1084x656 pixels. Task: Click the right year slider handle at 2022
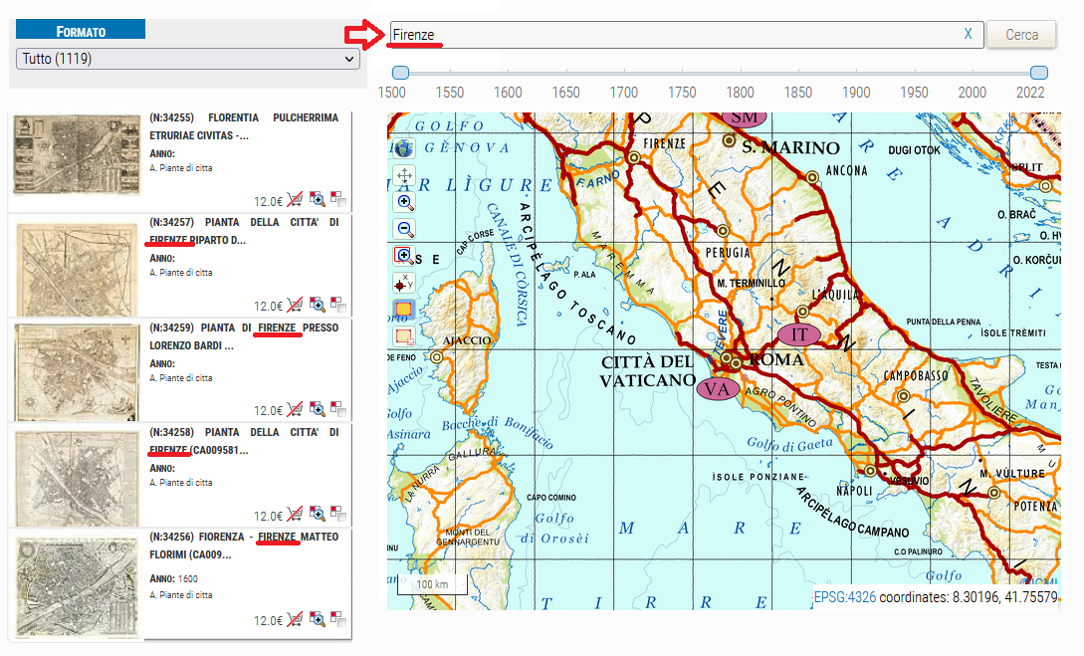click(x=1038, y=73)
